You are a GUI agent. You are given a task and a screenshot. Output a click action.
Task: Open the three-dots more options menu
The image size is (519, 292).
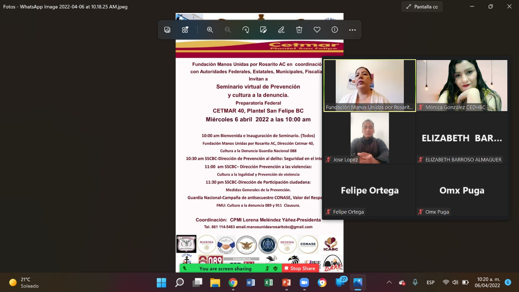352,30
